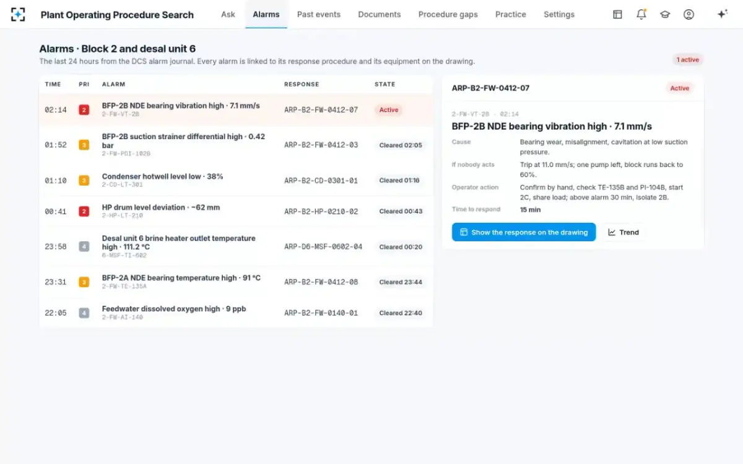Open the Past events tab
This screenshot has height=464, width=743.
click(x=319, y=14)
